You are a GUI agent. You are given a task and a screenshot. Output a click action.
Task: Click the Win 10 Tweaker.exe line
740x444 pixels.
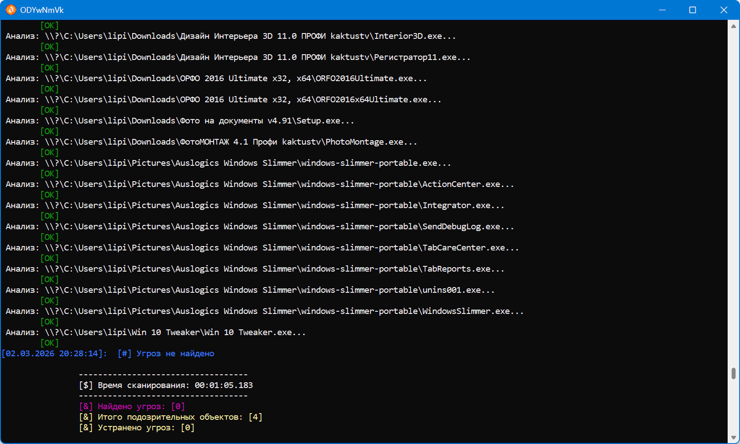coord(155,332)
